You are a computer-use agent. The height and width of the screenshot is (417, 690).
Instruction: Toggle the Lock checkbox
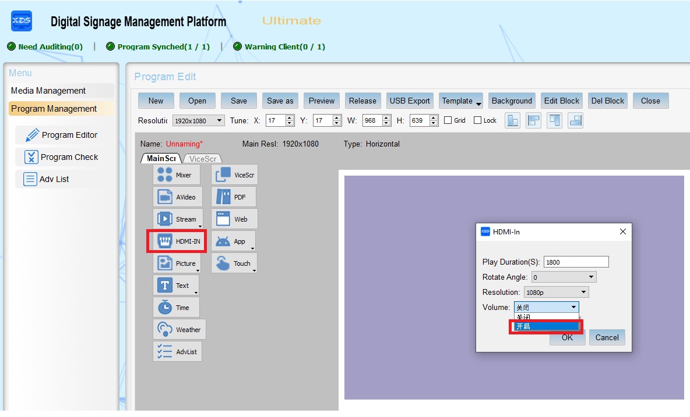tap(477, 120)
